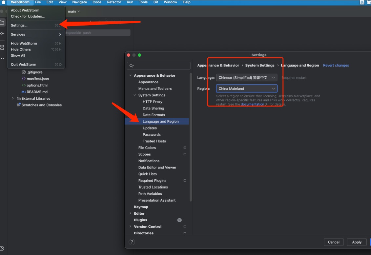Open Notifications settings page
Image resolution: width=371 pixels, height=255 pixels.
point(149,161)
